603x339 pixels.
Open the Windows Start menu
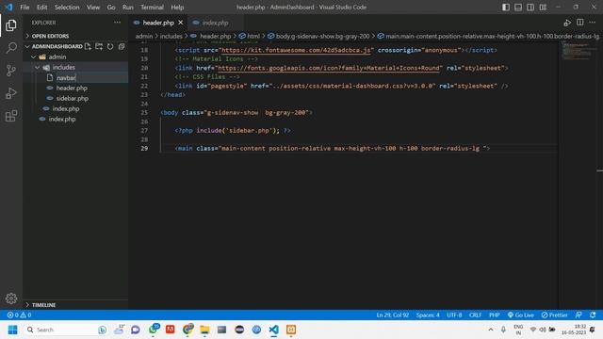tap(12, 330)
